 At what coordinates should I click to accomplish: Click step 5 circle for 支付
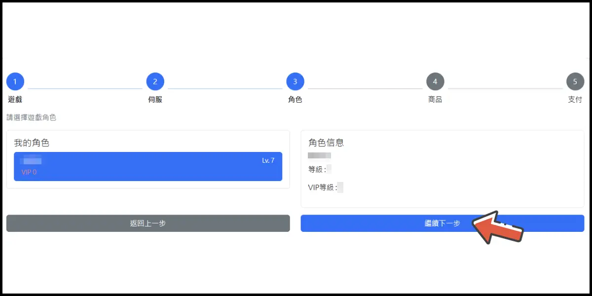click(x=575, y=81)
